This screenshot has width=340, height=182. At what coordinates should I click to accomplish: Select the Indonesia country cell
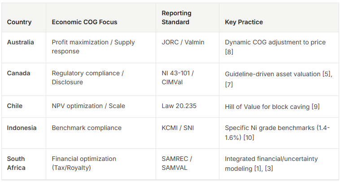pyautogui.click(x=22, y=128)
